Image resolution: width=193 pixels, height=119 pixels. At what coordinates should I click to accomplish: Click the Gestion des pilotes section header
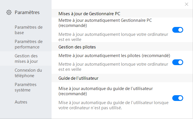[x=77, y=47]
